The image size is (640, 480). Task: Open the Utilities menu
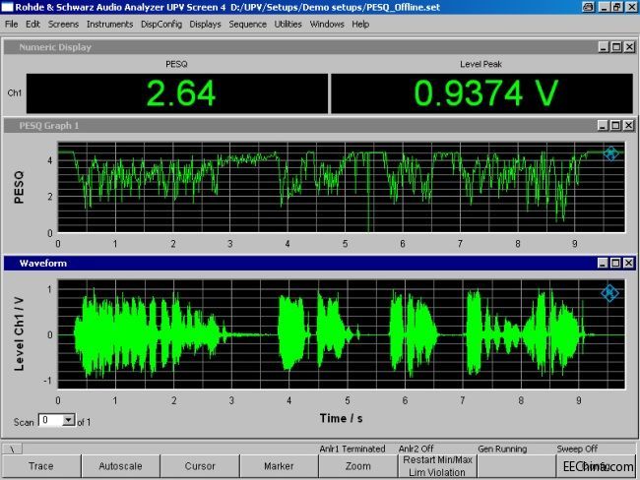288,25
